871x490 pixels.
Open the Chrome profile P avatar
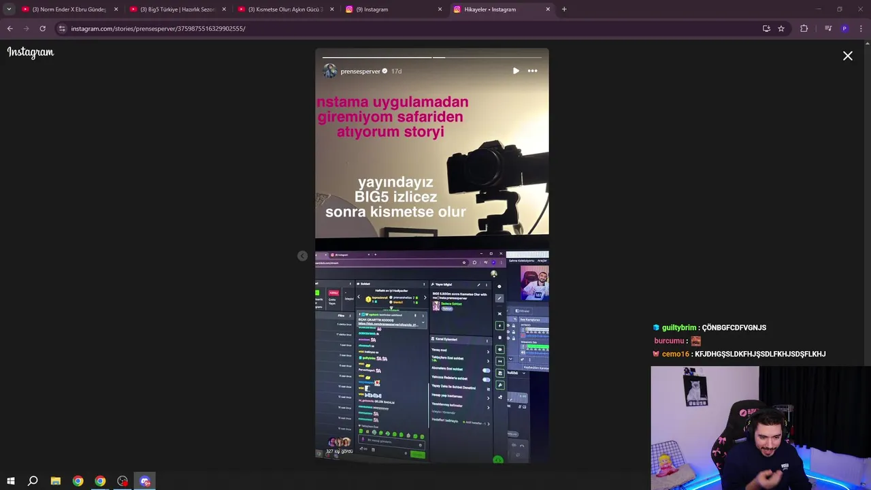[844, 29]
